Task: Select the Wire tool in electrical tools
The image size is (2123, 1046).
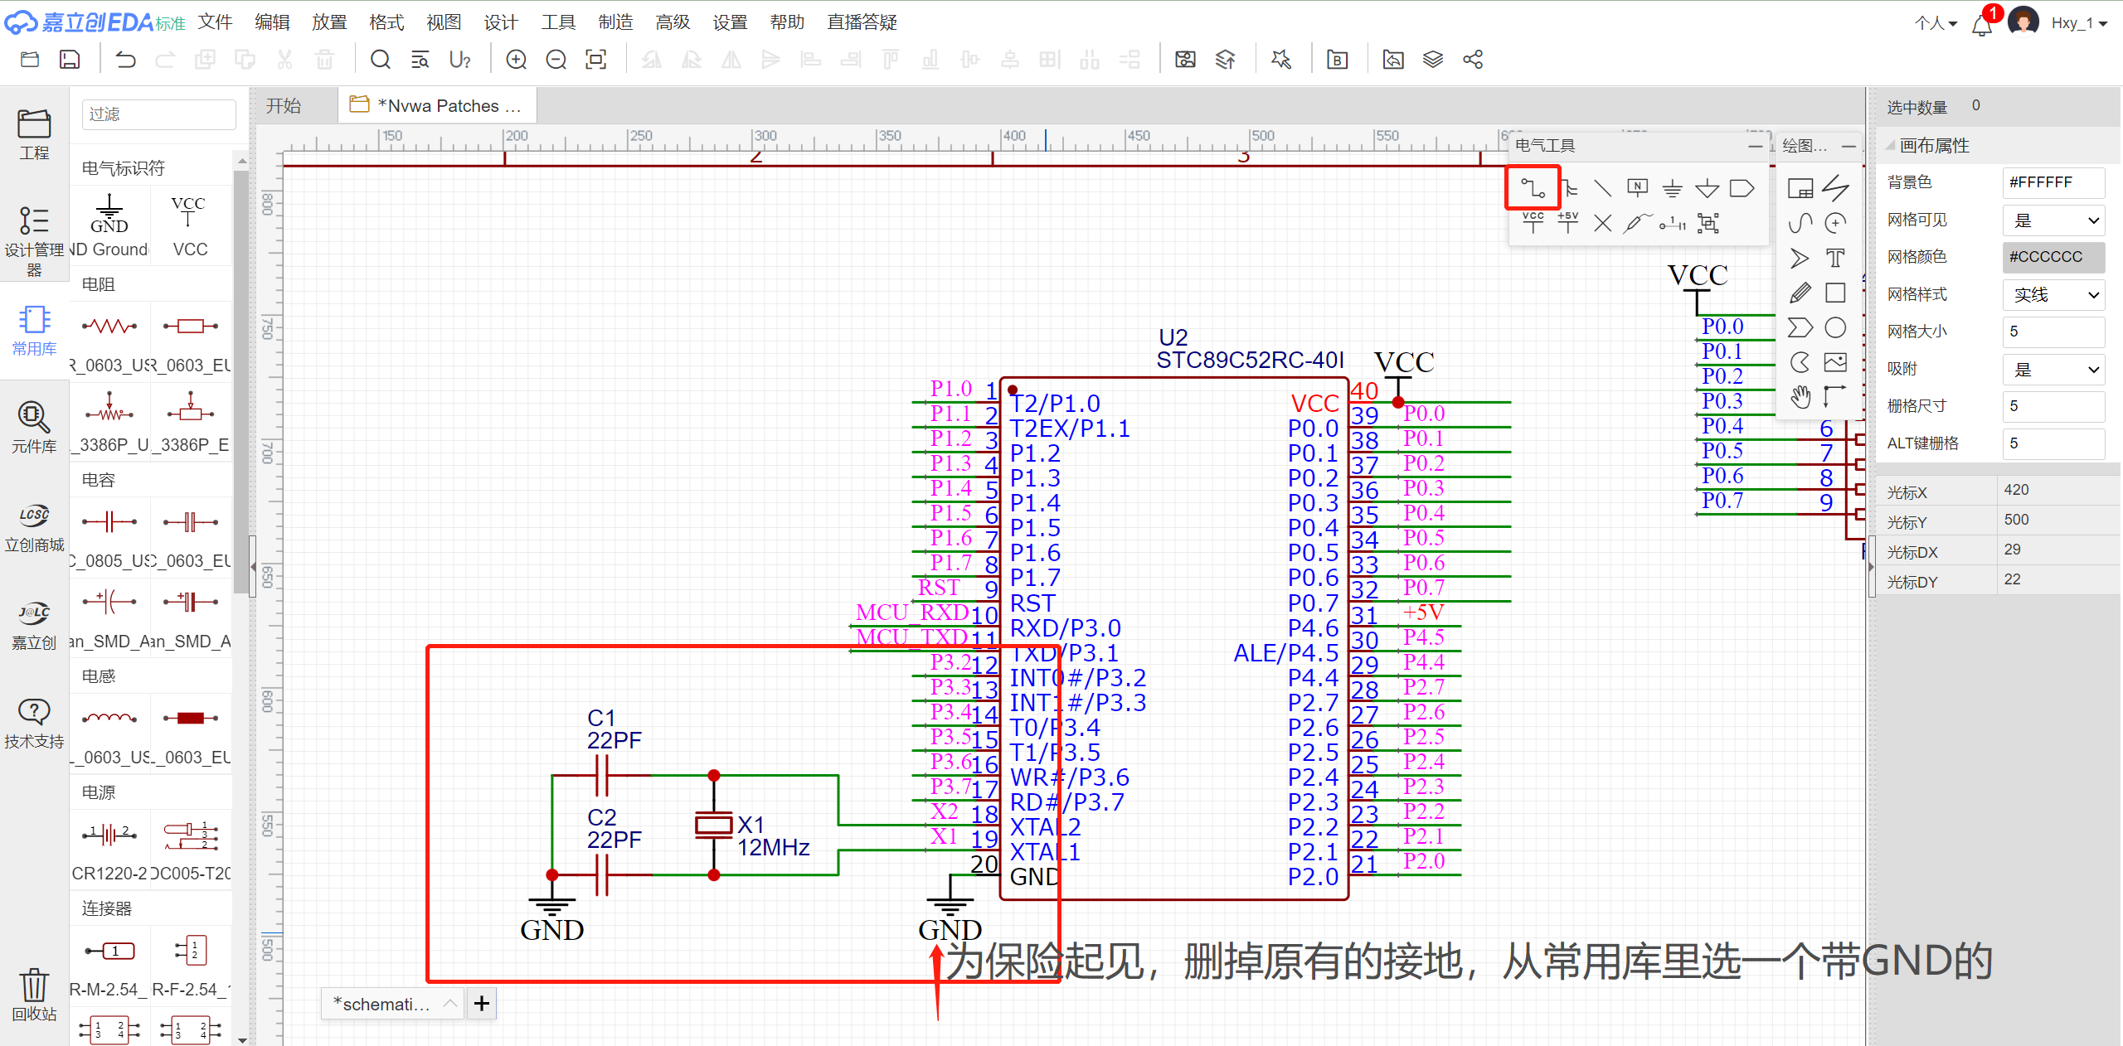Action: (x=1533, y=188)
